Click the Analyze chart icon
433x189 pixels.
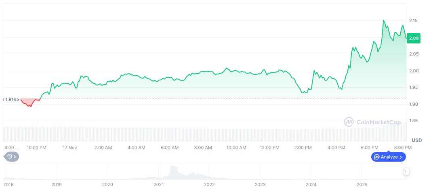click(x=376, y=157)
